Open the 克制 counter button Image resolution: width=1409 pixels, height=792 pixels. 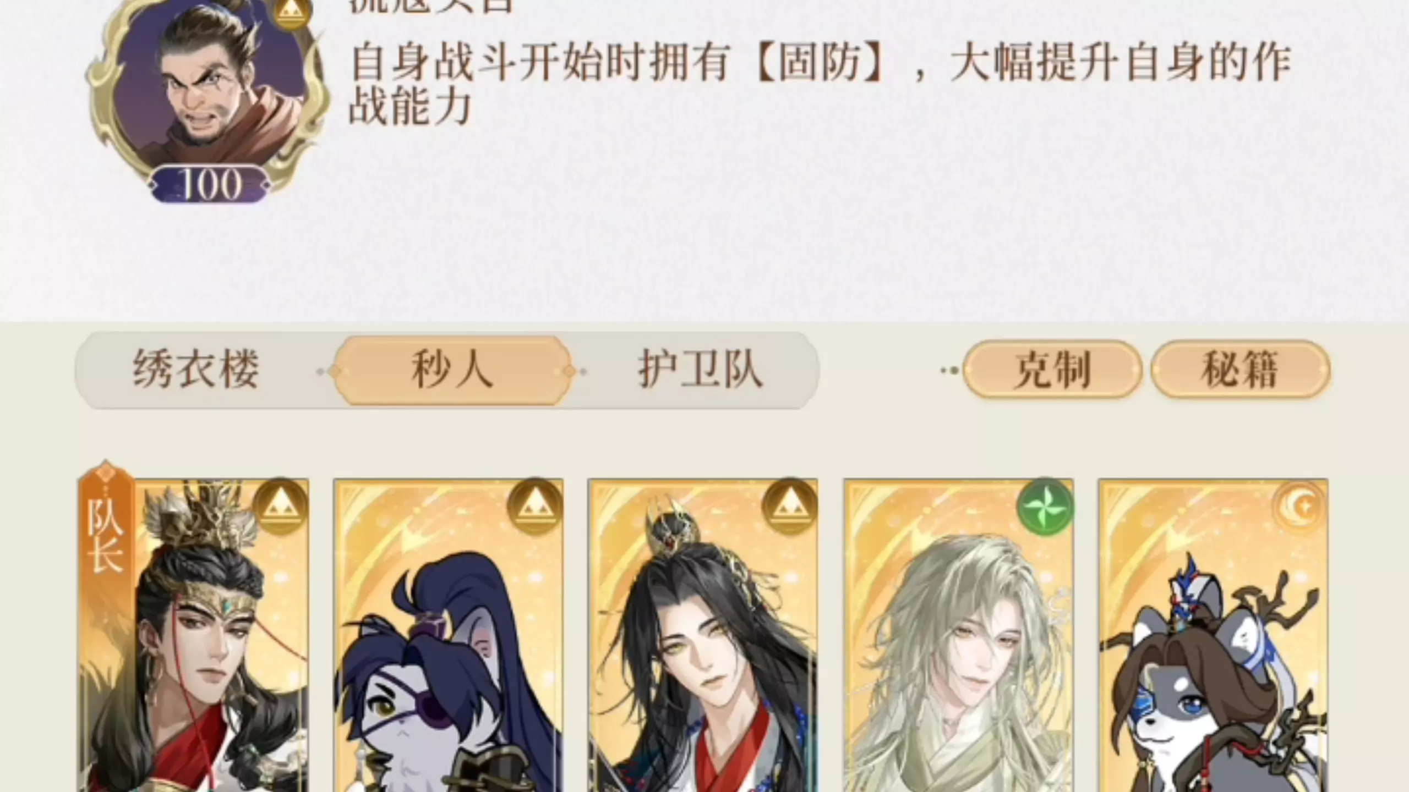tap(1052, 370)
